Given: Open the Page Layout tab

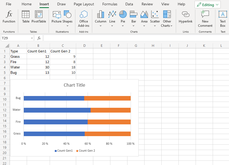Looking at the screenshot, I should coord(84,4).
